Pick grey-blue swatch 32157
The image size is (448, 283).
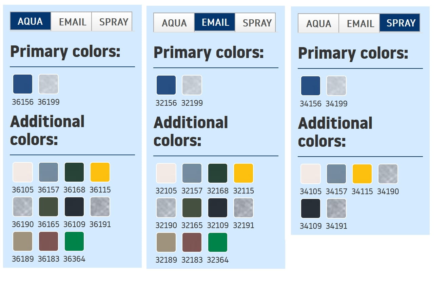(192, 173)
